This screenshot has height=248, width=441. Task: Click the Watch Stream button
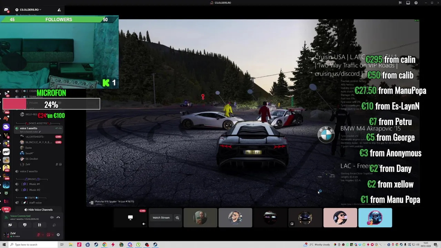coord(161,218)
